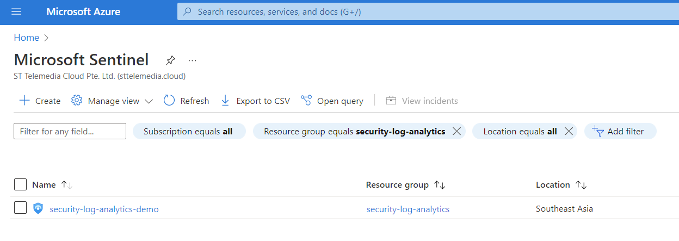Image resolution: width=679 pixels, height=241 pixels.
Task: Export the list to CSV
Action: (255, 101)
